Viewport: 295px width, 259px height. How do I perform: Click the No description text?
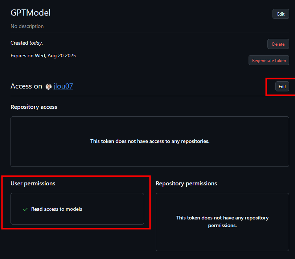27,26
